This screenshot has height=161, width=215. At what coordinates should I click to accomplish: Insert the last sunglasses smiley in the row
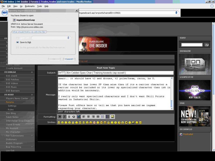tap(140, 122)
